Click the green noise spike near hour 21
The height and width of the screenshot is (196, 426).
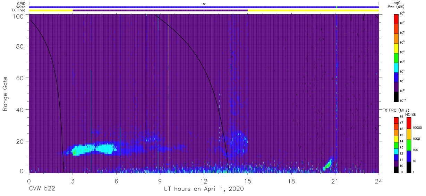(336, 7)
